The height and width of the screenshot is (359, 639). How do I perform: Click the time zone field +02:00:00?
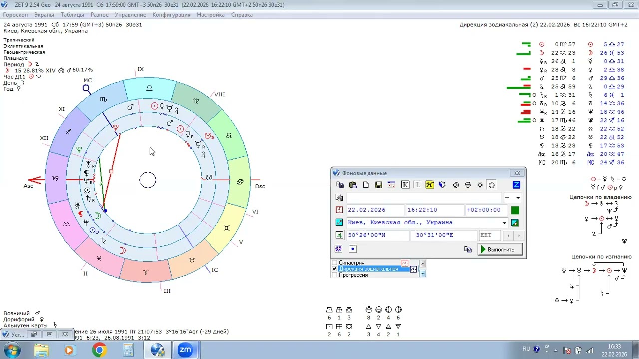[x=485, y=210]
